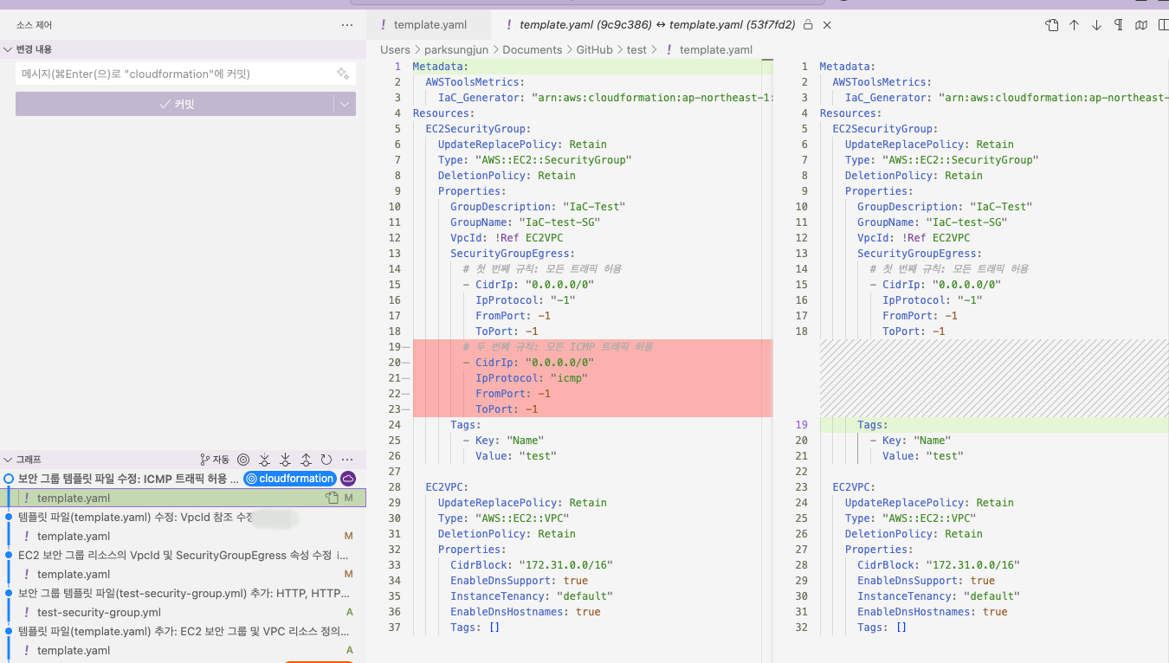This screenshot has width=1169, height=663.
Task: Select the template.yaml 추가 commit entry
Action: tap(183, 631)
